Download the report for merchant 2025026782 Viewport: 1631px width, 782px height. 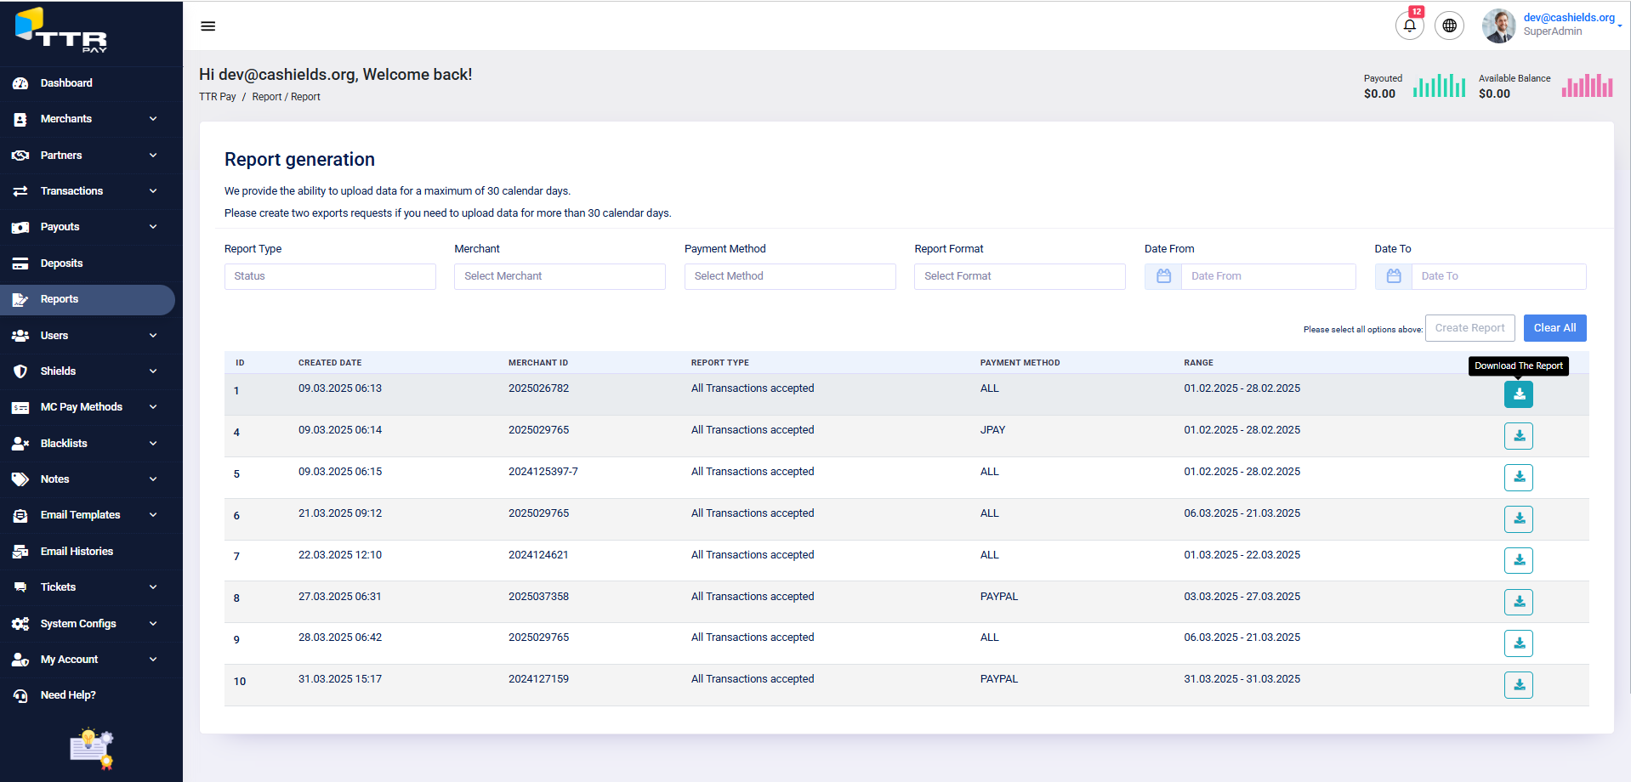[1519, 394]
